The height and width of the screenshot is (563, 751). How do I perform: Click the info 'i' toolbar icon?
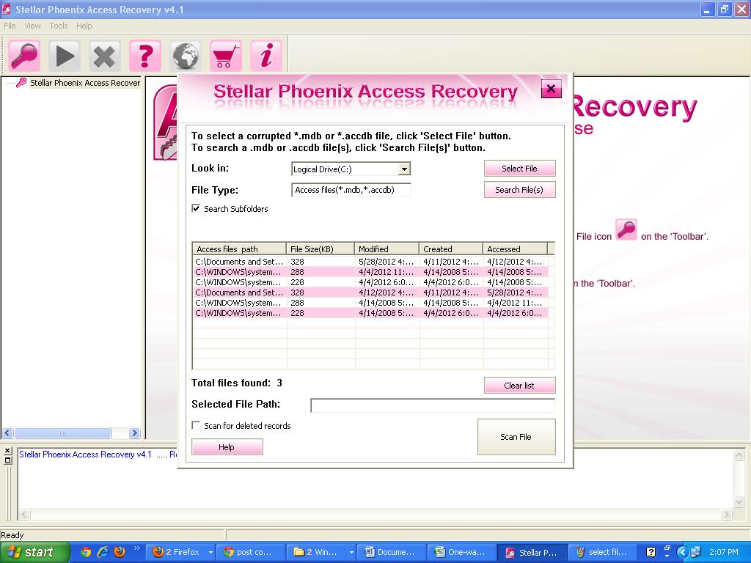tap(265, 56)
